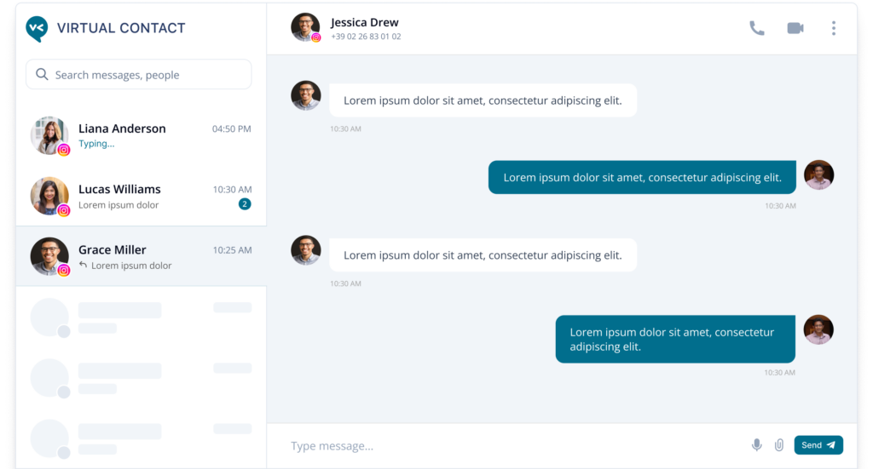The height and width of the screenshot is (469, 873).
Task: Click the Virtual Contact logo icon
Action: point(38,28)
